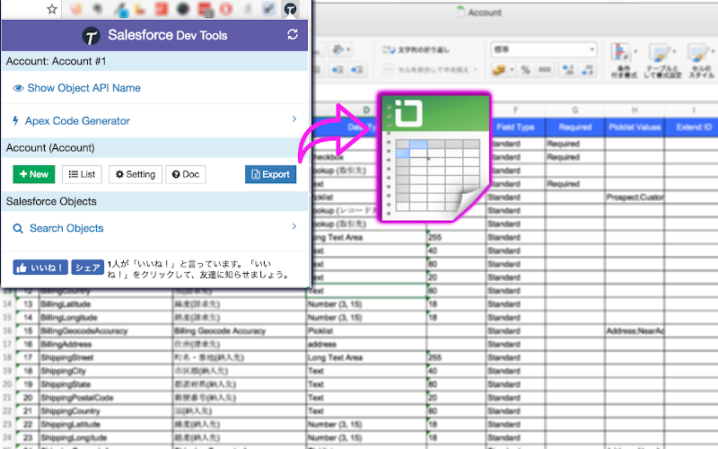Select the ShippingLongitude cell
This screenshot has height=449, width=718.
106,437
